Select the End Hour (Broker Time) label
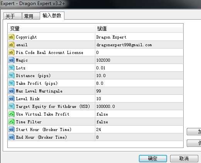Image resolution: width=201 pixels, height=163 pixels. point(41,137)
